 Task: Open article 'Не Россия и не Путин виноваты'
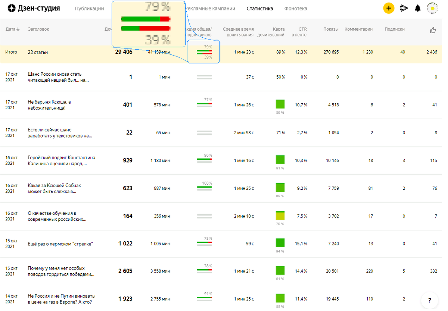[62, 299]
